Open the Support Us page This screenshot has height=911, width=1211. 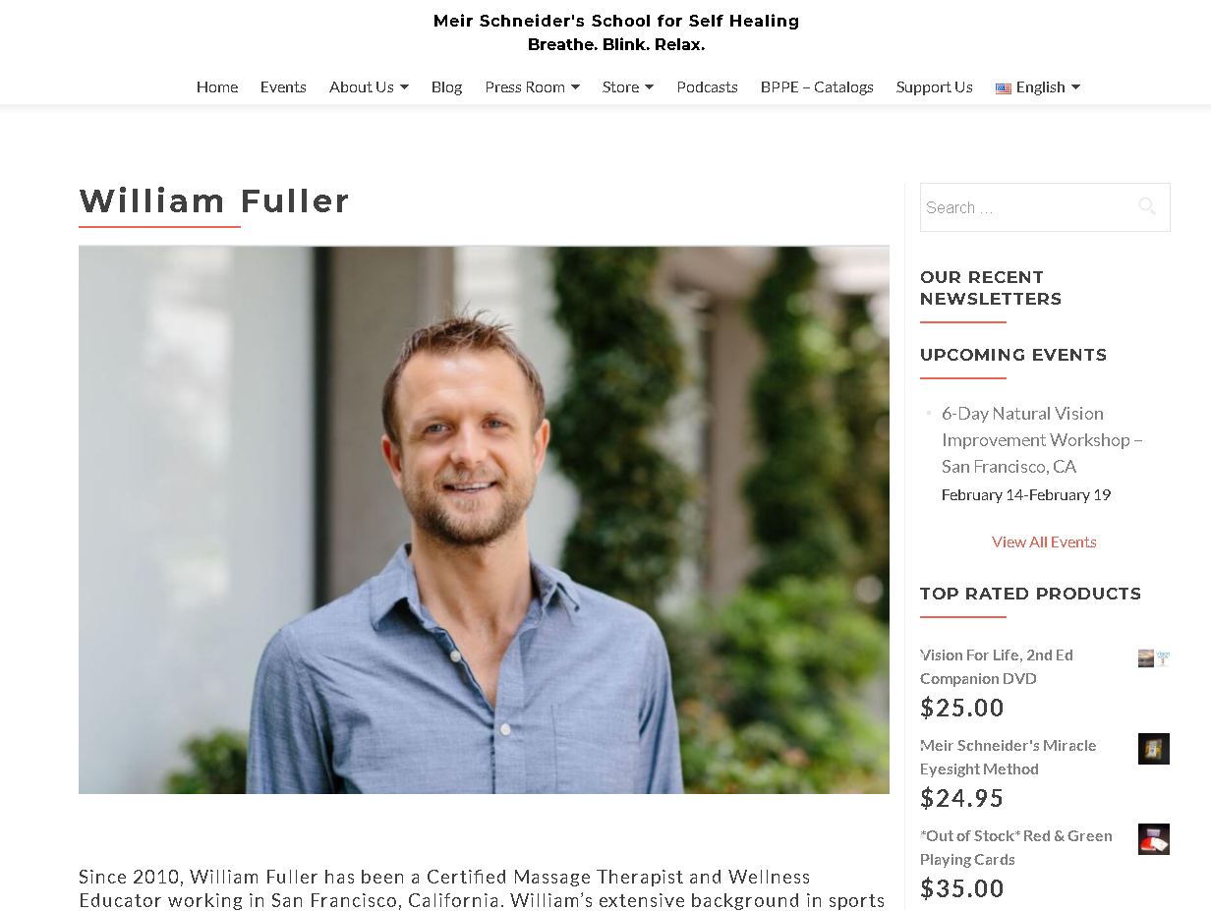click(935, 87)
